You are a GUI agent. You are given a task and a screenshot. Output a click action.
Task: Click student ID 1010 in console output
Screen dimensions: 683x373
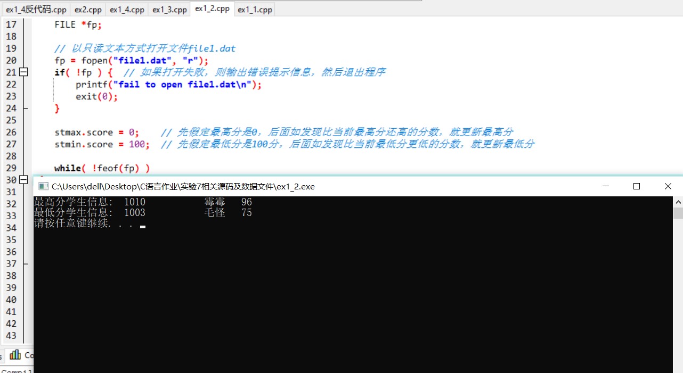pos(135,202)
